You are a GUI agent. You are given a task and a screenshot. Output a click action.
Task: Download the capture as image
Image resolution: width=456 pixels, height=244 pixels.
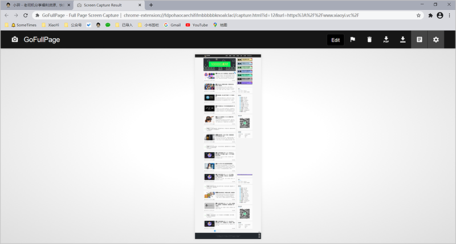coord(403,39)
